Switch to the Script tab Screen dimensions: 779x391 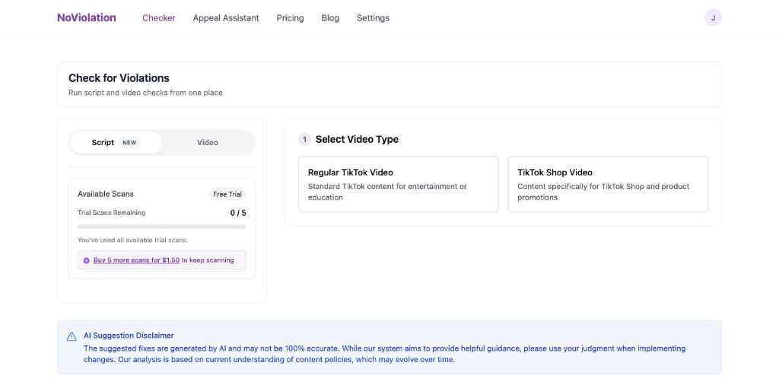[116, 143]
